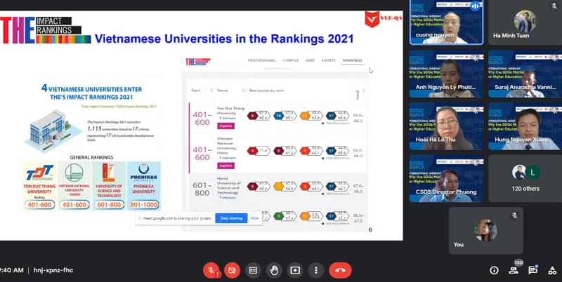Unmute the microphone in the call controls

(x=210, y=269)
